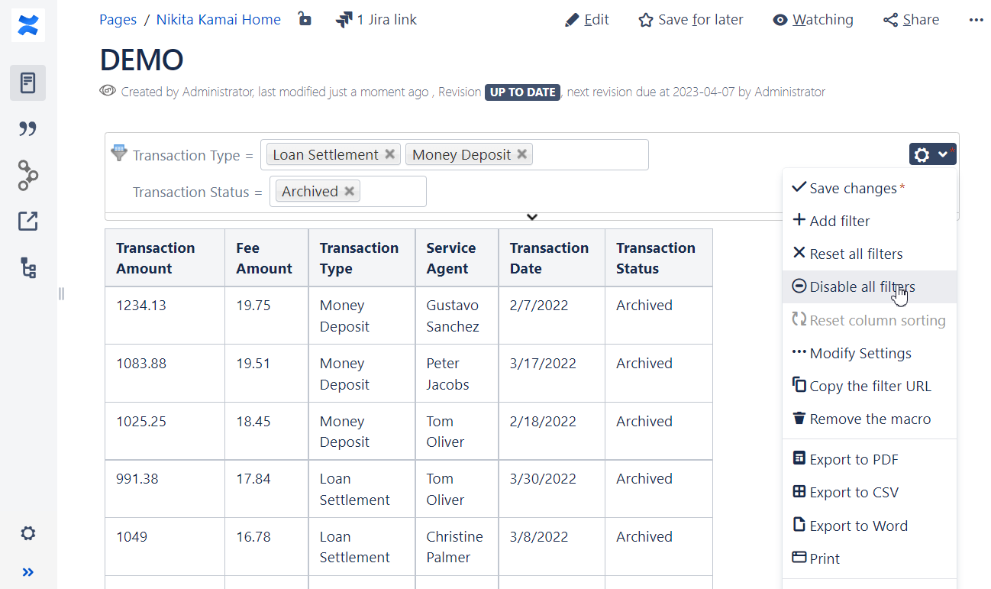Click into the Transaction Status filter field
The image size is (991, 589).
(393, 192)
